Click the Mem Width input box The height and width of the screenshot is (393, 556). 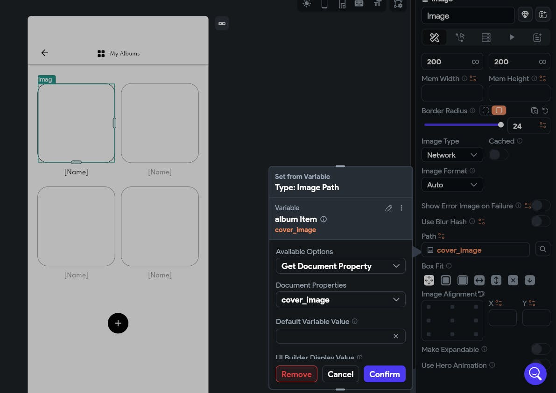[x=452, y=93]
